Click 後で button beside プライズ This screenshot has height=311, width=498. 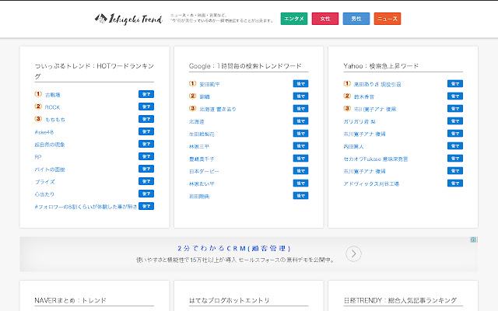pyautogui.click(x=146, y=181)
